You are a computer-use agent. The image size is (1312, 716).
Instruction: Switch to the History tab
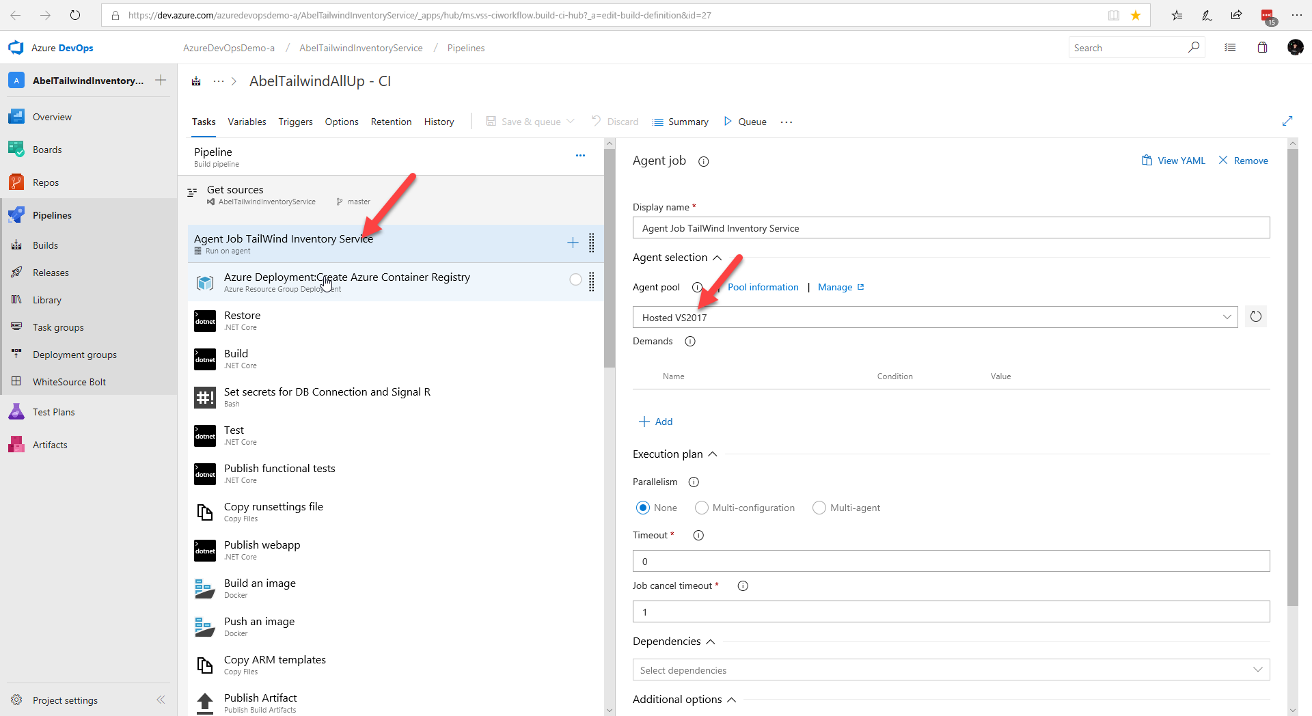point(439,122)
